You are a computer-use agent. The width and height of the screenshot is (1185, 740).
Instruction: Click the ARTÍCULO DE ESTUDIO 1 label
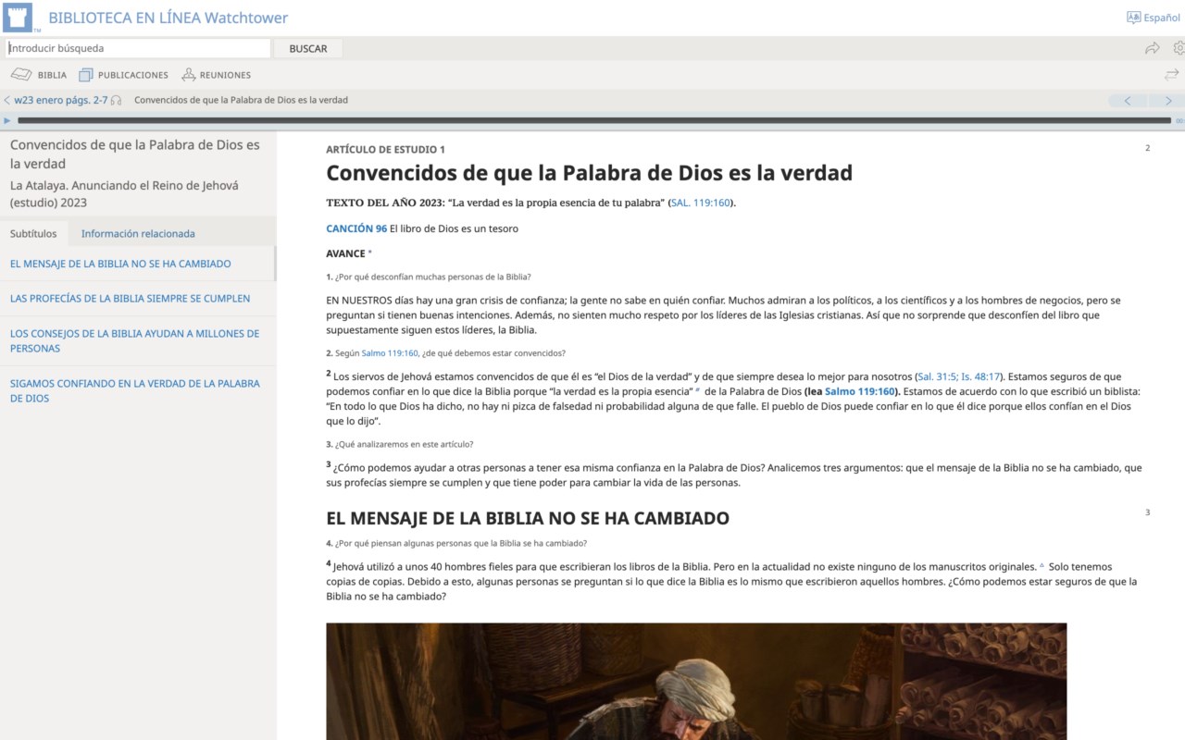pos(385,149)
